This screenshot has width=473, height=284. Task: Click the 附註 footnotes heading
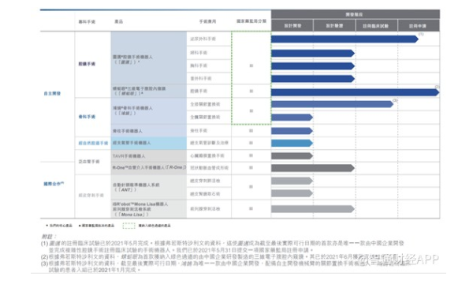(x=48, y=237)
